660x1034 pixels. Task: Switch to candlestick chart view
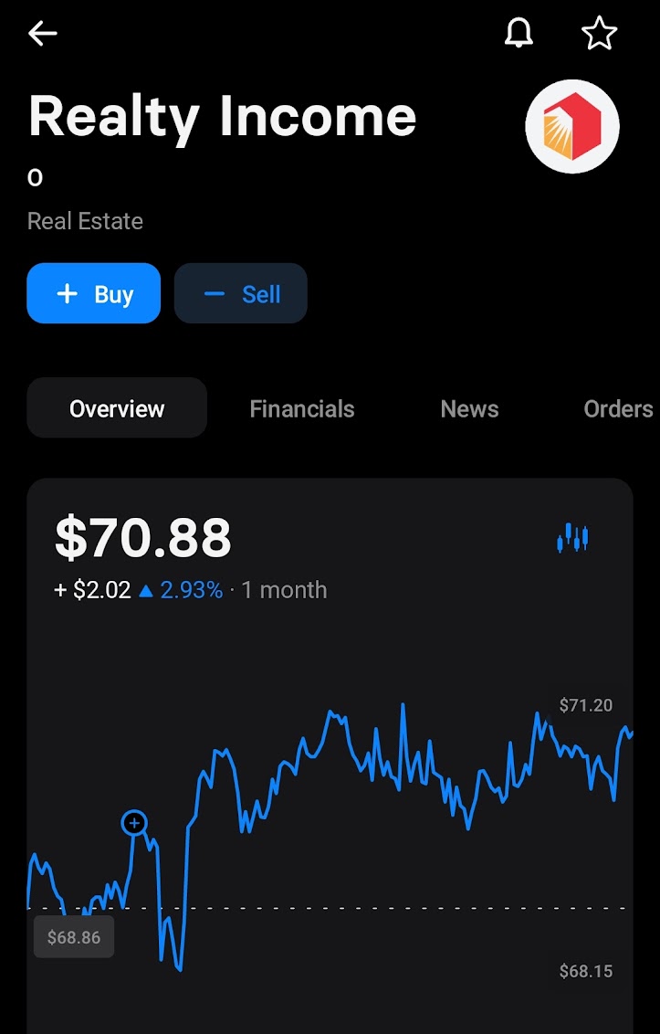(572, 537)
